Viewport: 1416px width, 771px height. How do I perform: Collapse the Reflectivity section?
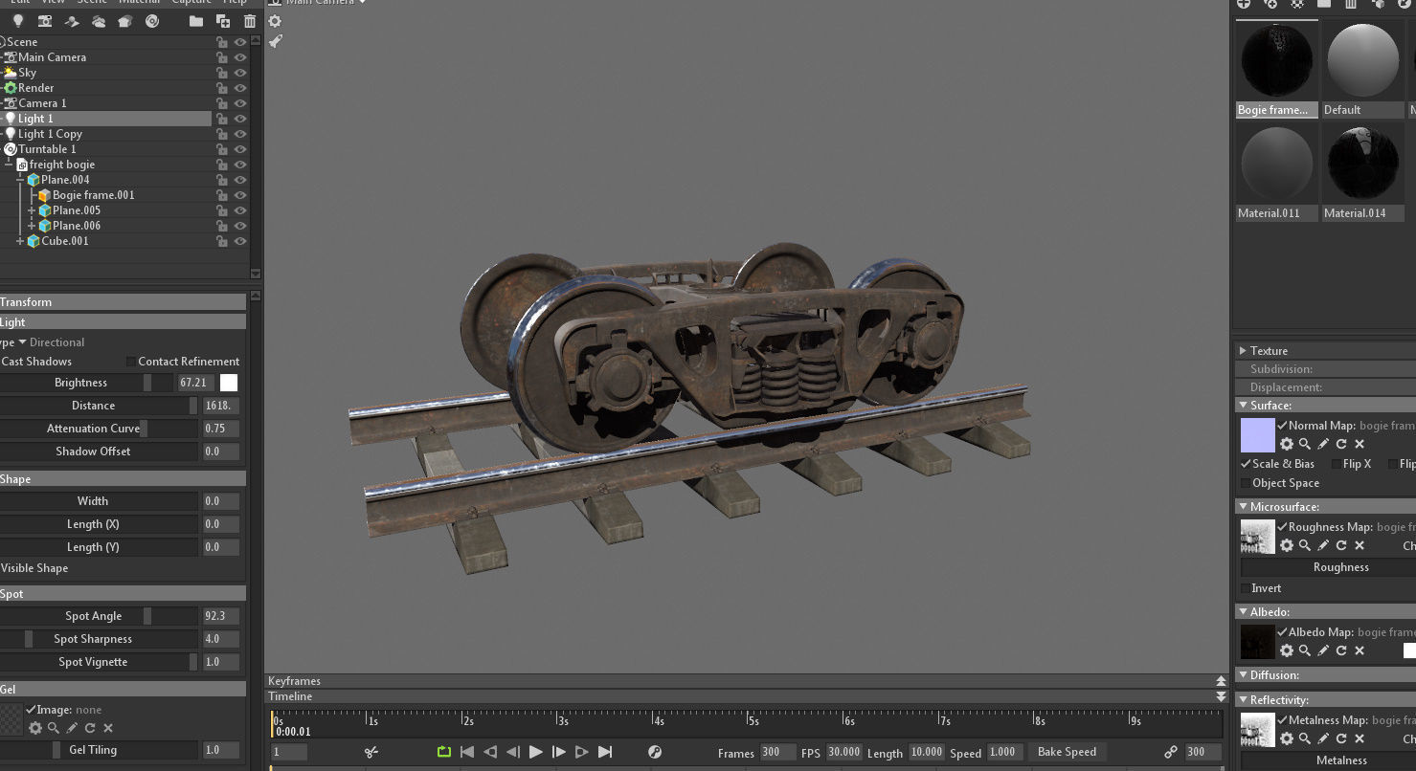coord(1243,700)
